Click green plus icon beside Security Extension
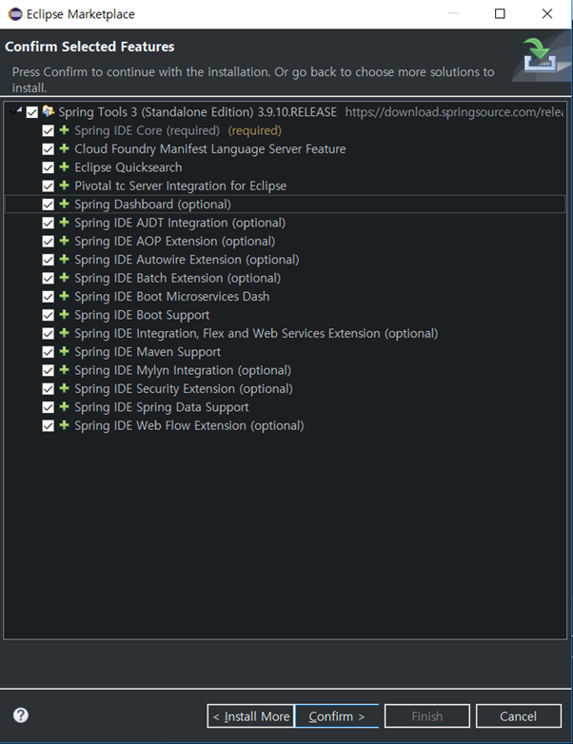The height and width of the screenshot is (744, 573). pos(64,388)
